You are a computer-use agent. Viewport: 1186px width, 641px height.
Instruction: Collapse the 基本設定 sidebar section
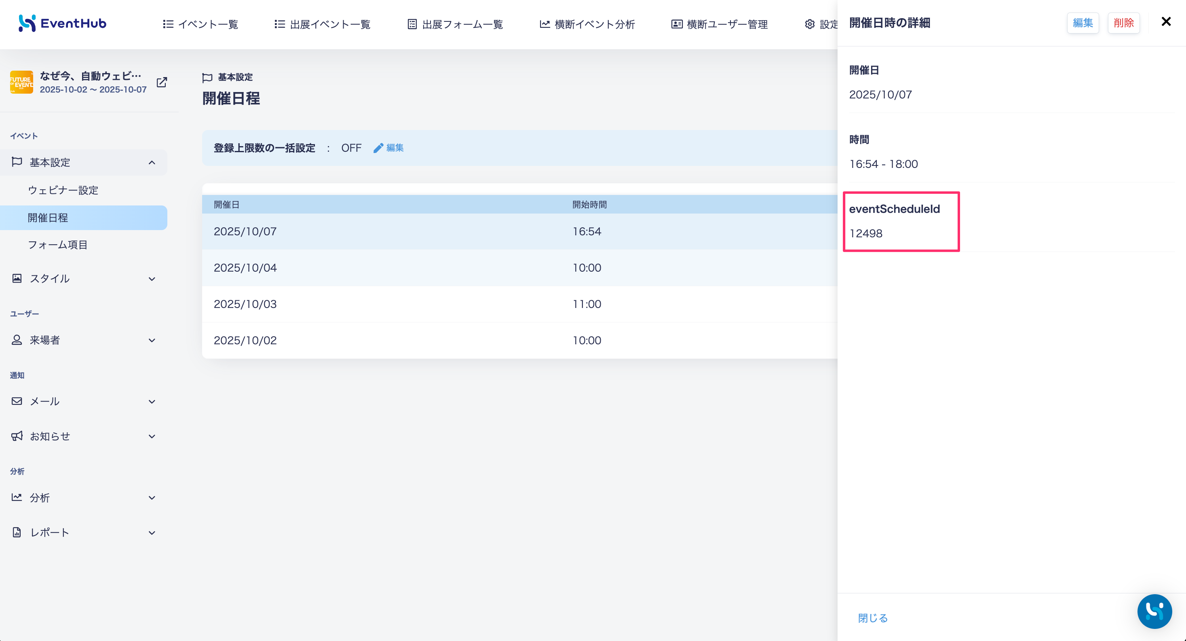(x=84, y=162)
